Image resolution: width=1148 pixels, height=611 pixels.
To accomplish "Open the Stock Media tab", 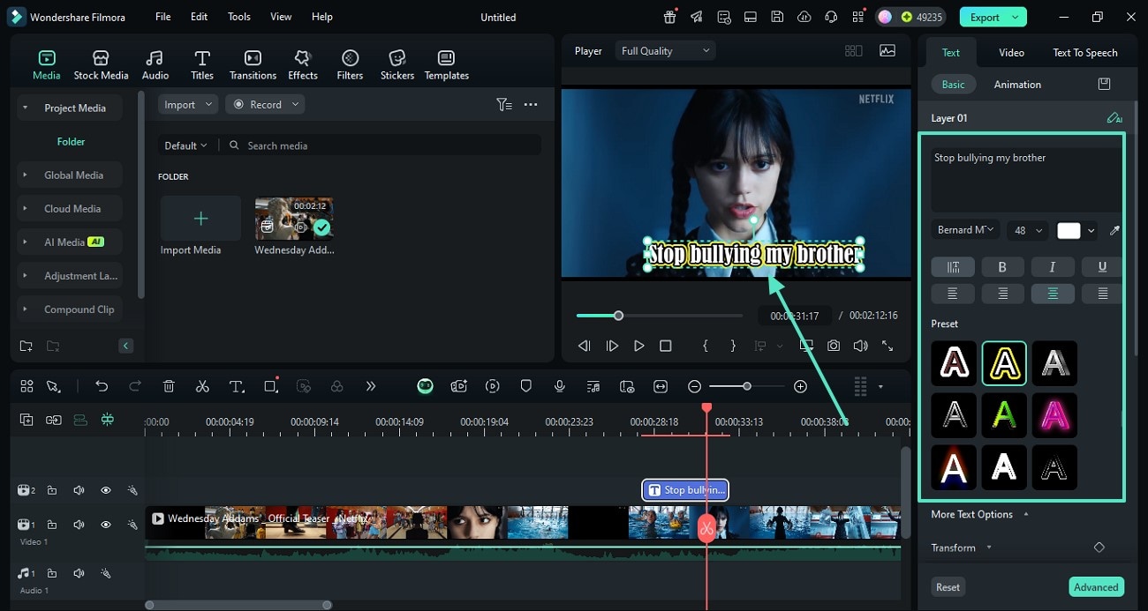I will (101, 64).
